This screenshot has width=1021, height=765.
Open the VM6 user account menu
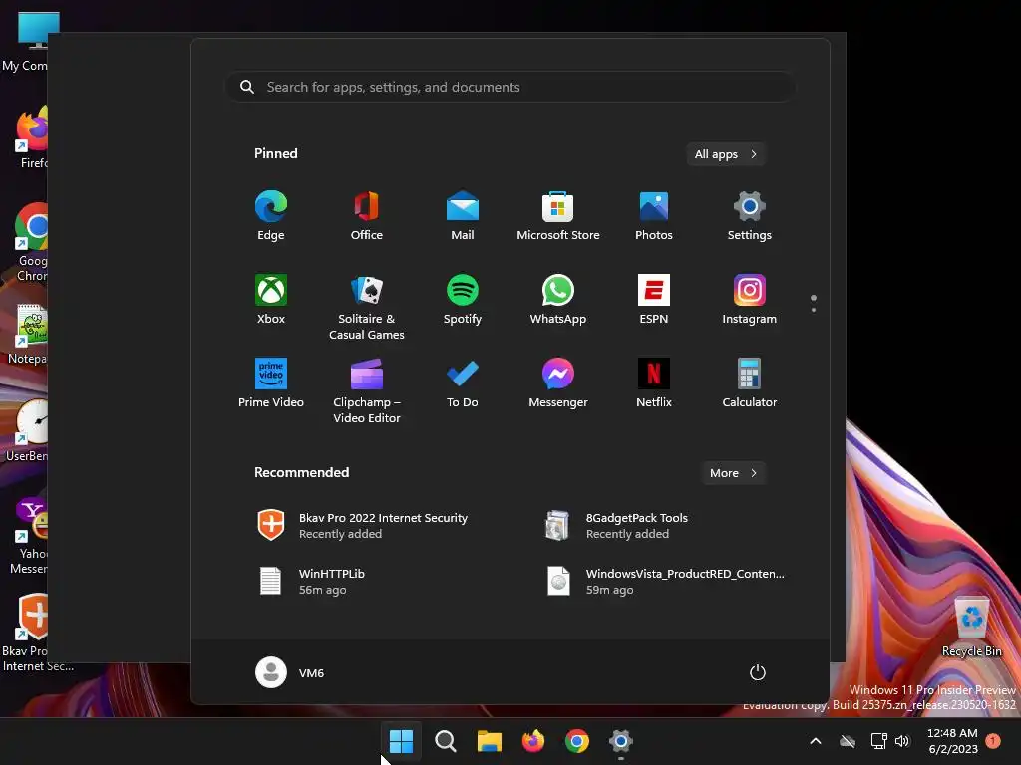(x=290, y=672)
